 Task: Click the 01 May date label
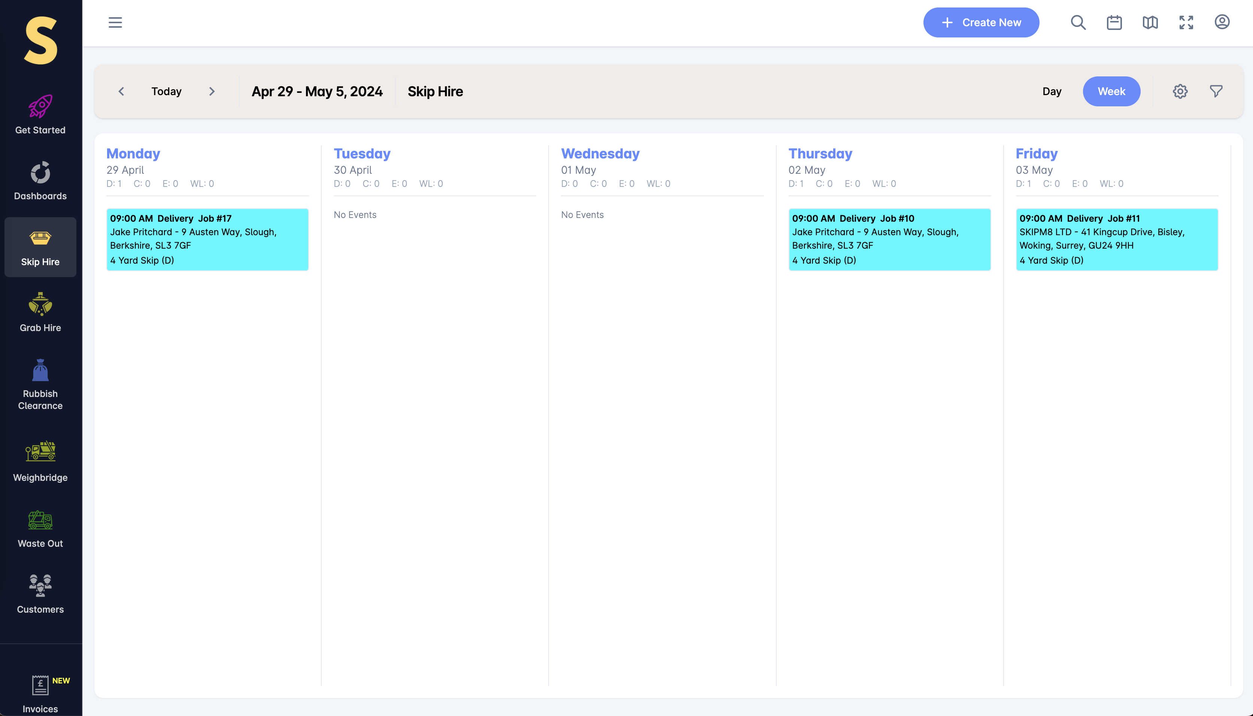(x=578, y=170)
